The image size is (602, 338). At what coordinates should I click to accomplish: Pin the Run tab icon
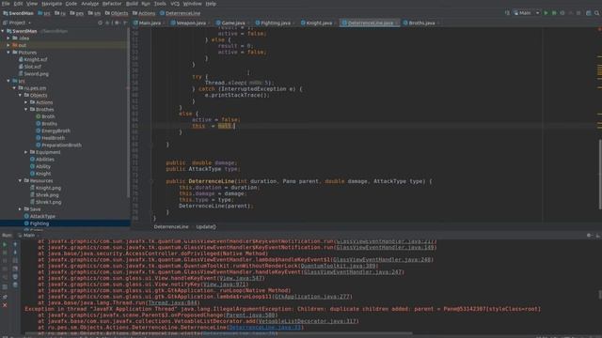tap(5, 297)
